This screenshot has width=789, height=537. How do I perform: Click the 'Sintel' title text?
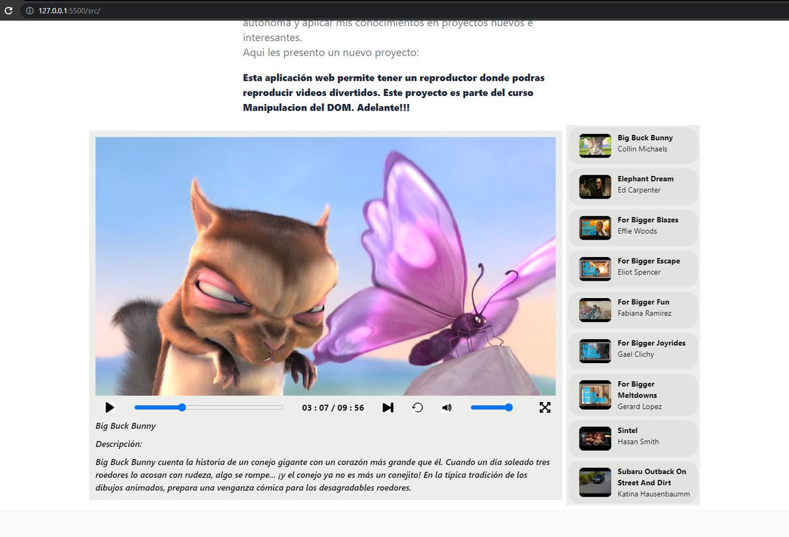[x=628, y=431]
